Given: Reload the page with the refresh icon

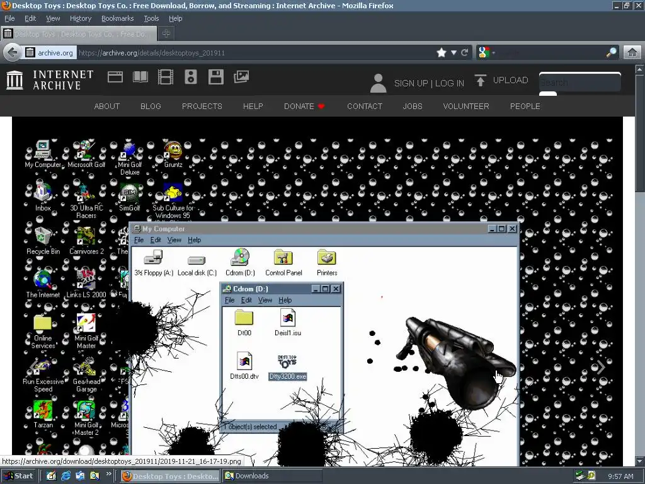Looking at the screenshot, I should tap(465, 53).
